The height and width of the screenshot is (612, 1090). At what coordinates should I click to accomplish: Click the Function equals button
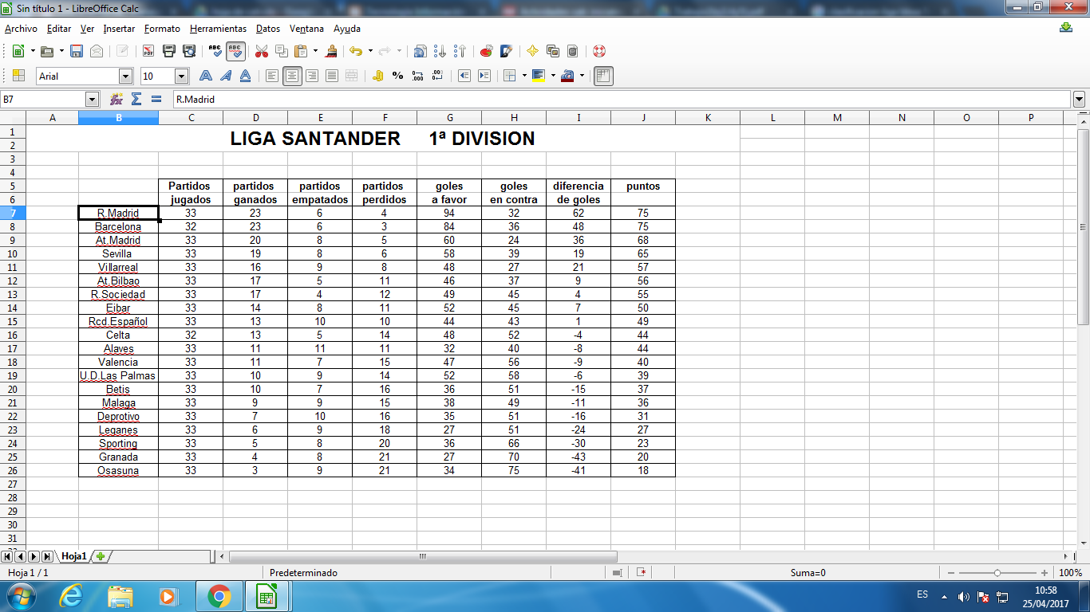point(156,100)
